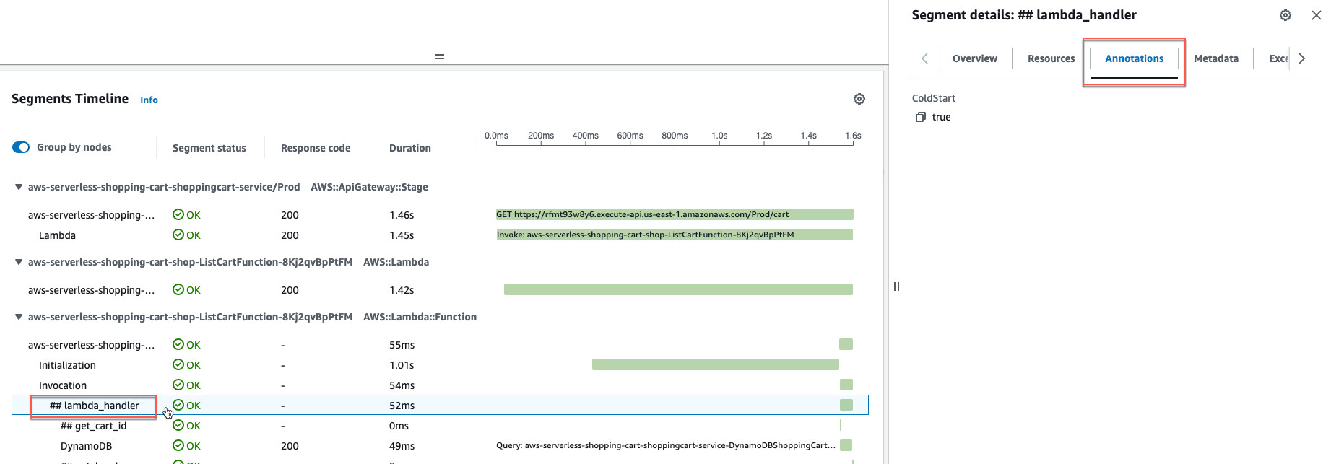Switch to the Overview tab
Viewport: 1331px width, 464px height.
974,58
